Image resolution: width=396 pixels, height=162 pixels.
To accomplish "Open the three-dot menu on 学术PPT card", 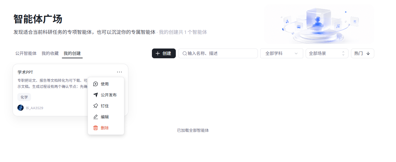I will [119, 72].
